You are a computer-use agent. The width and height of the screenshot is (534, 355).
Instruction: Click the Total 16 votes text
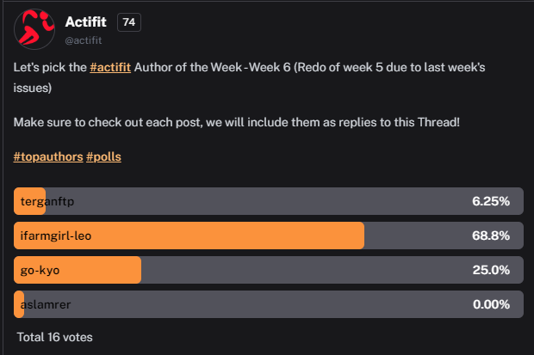(55, 337)
